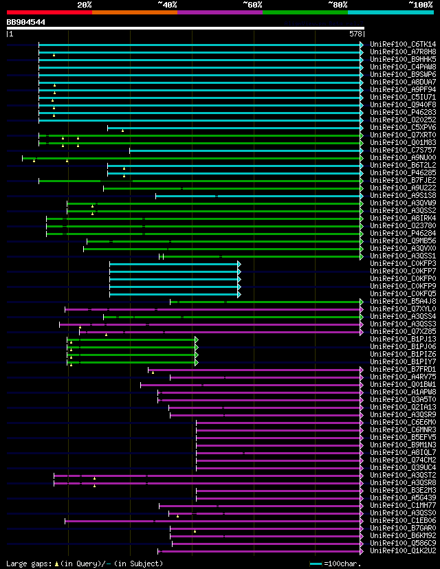The image size is (440, 569).
Task: Open the UniRef100_B9HHK5 hit label
Action: [x=403, y=60]
